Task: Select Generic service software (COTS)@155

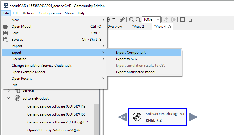Action: tap(56, 114)
